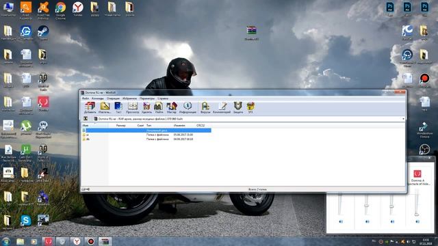Open the Справка menu

click(x=163, y=98)
